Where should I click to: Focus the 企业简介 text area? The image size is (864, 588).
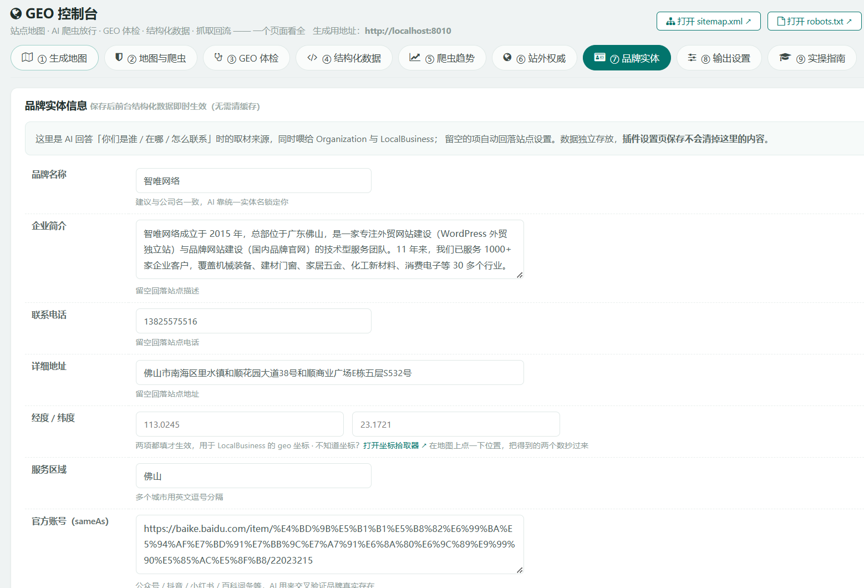pyautogui.click(x=330, y=250)
